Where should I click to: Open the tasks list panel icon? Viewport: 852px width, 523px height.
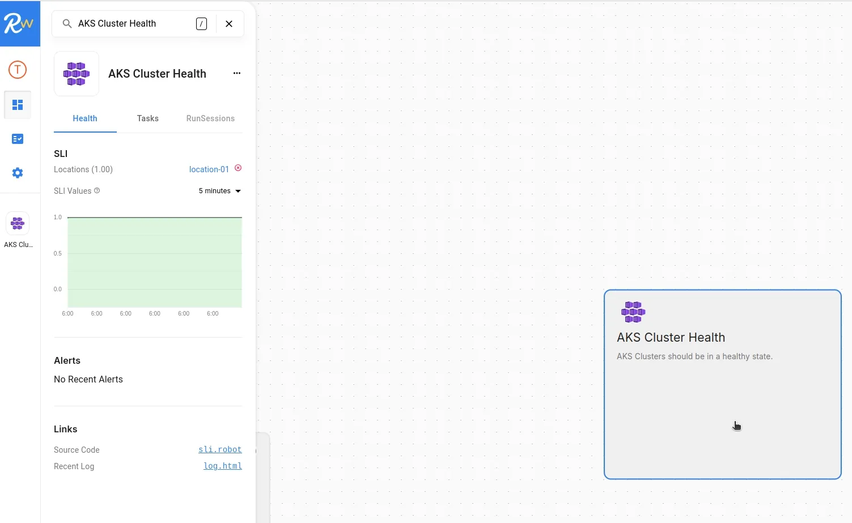[x=17, y=138]
